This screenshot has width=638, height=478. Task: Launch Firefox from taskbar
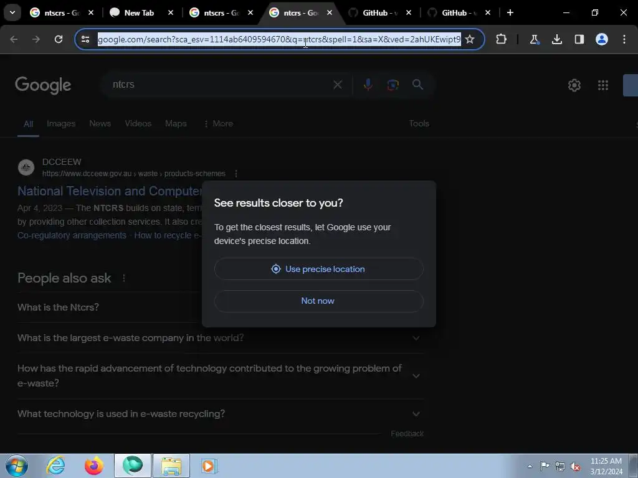click(x=94, y=466)
